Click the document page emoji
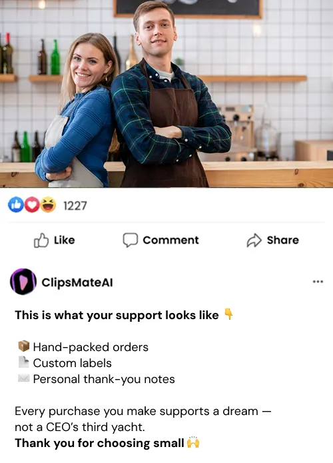The image size is (333, 463). click(x=23, y=362)
